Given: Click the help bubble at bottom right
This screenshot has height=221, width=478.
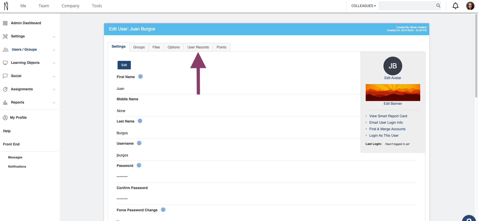Looking at the screenshot, I should [x=469, y=218].
